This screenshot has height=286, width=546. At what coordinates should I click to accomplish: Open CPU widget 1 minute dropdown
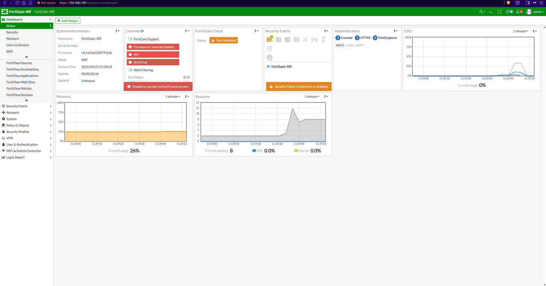521,31
